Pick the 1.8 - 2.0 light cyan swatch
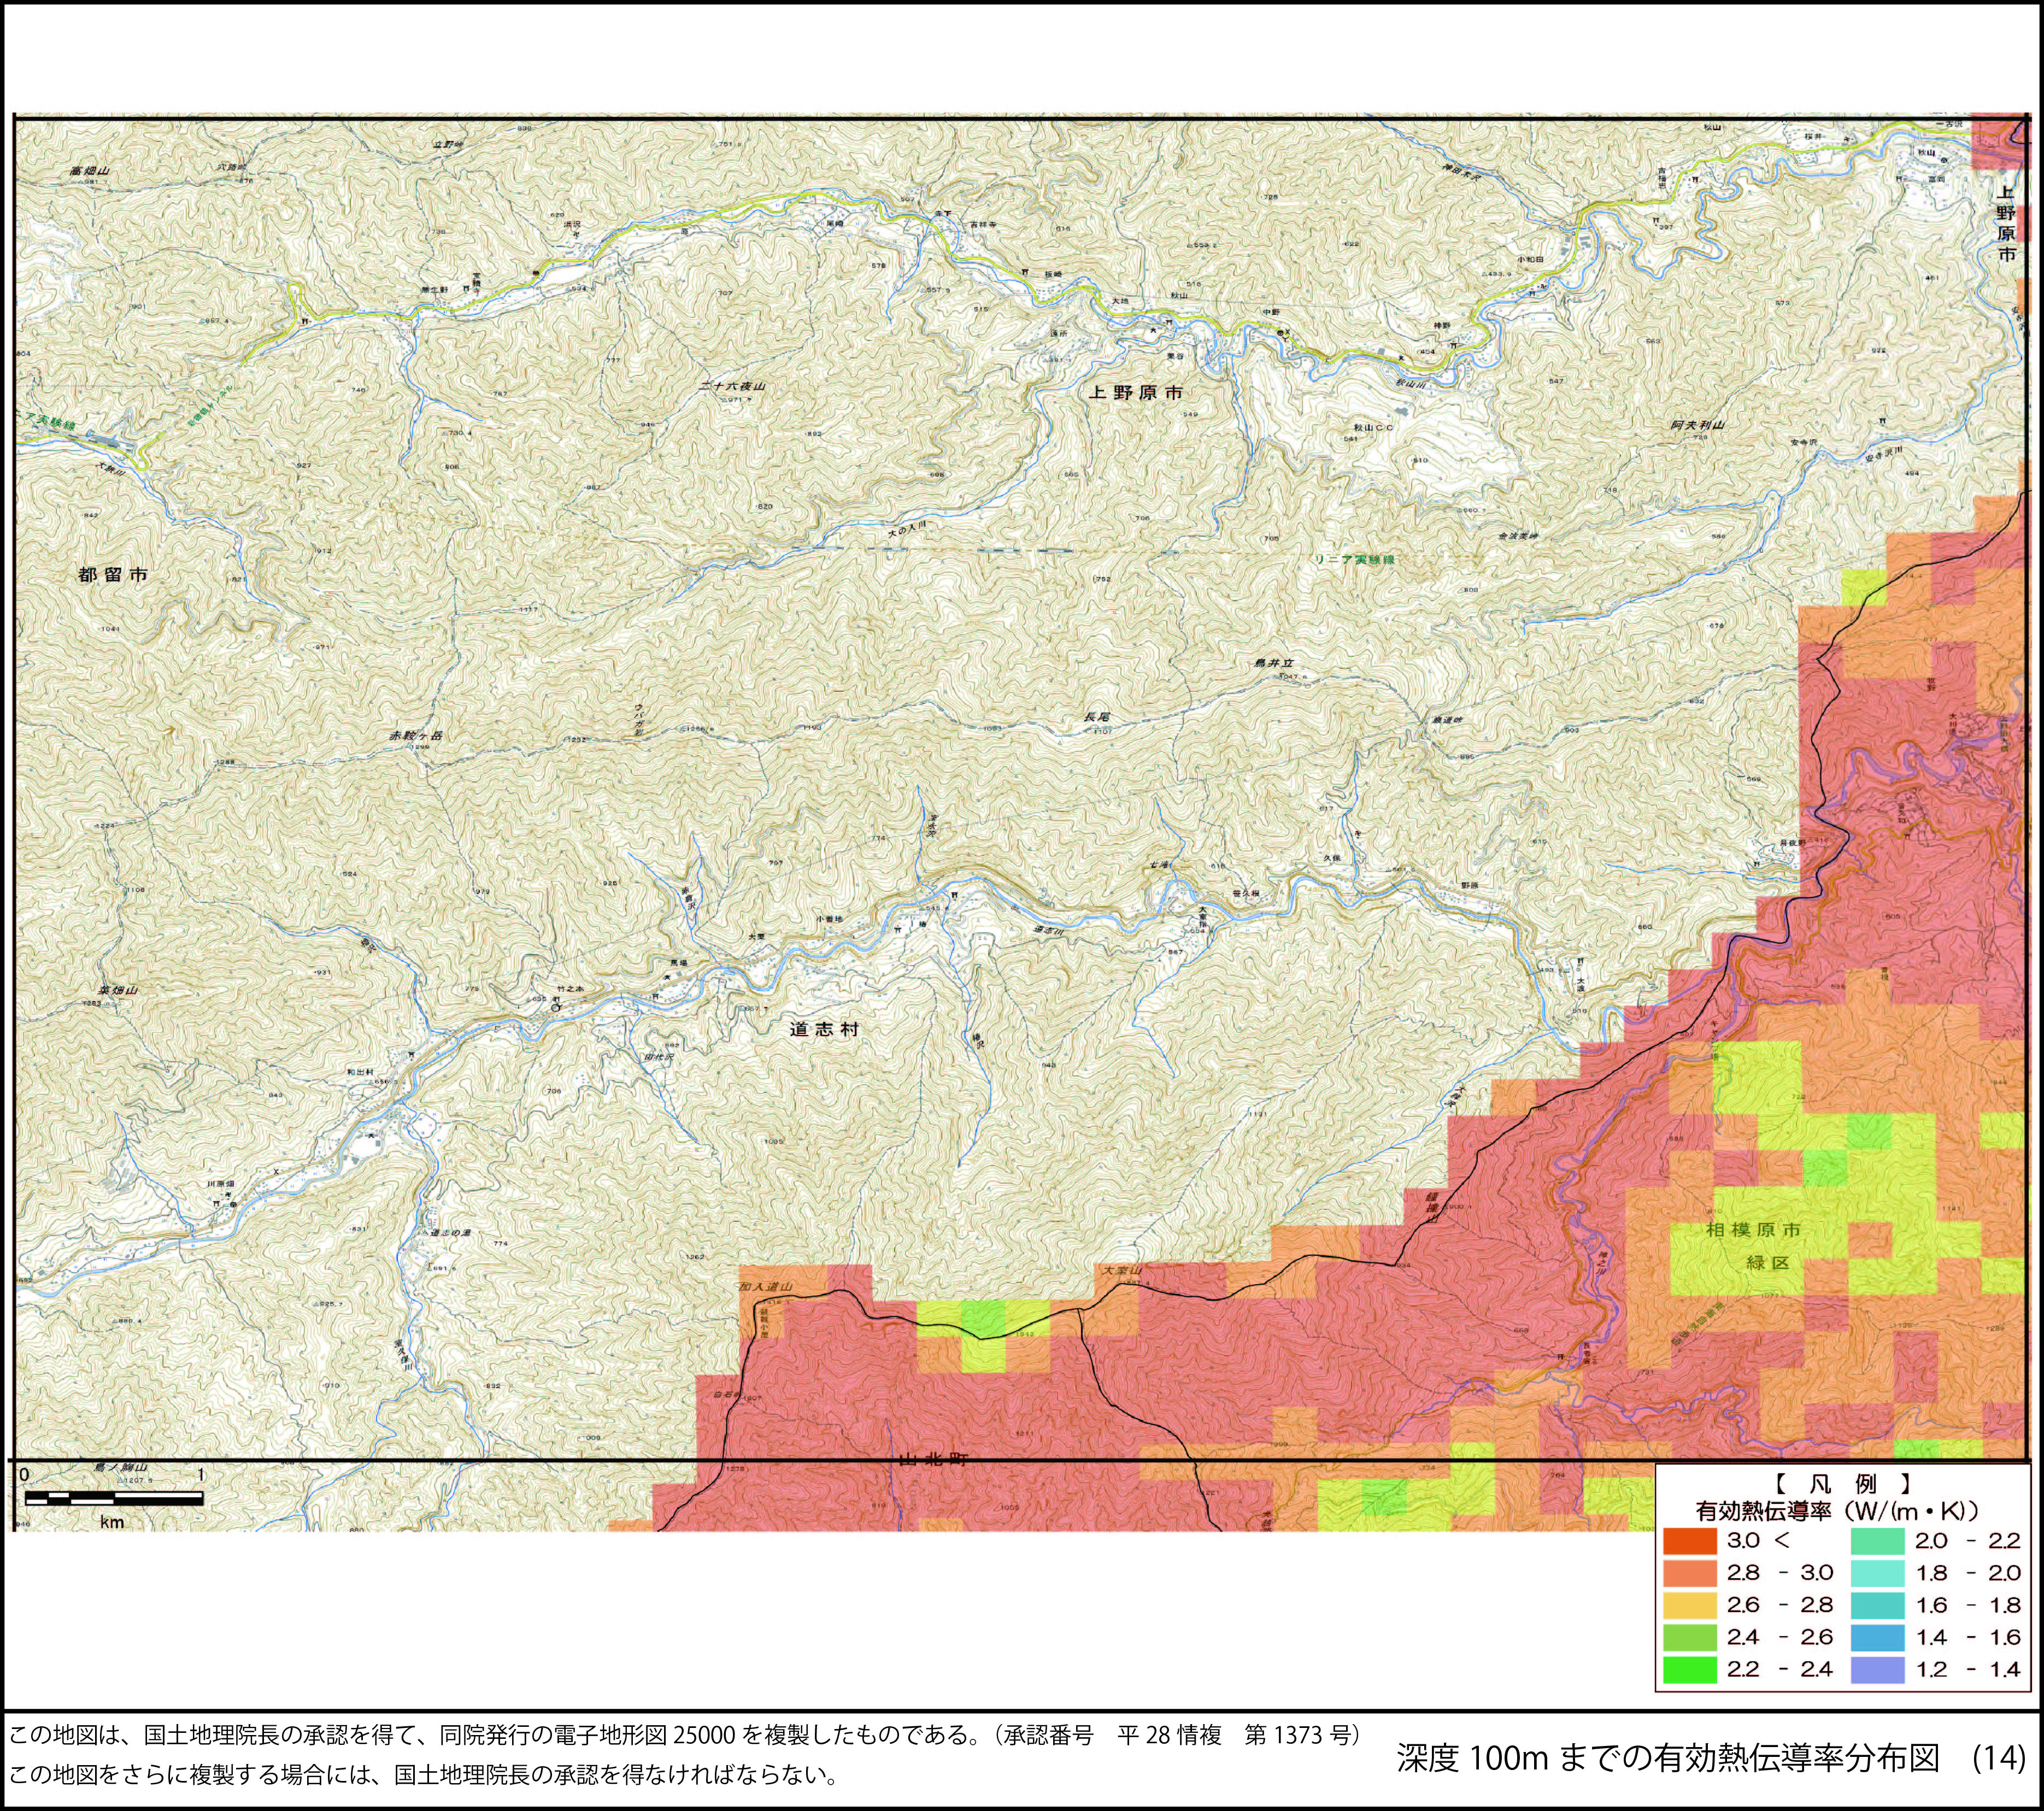Screen dimensions: 2044x1811 (x=1877, y=1573)
